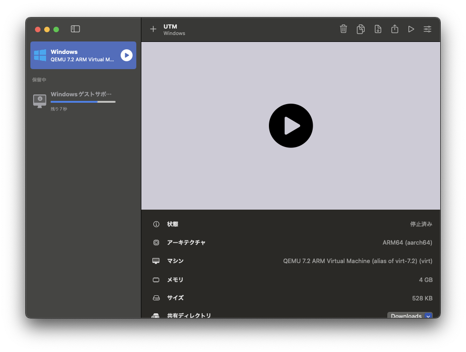Click the 共有ディレクトリ label

click(189, 316)
